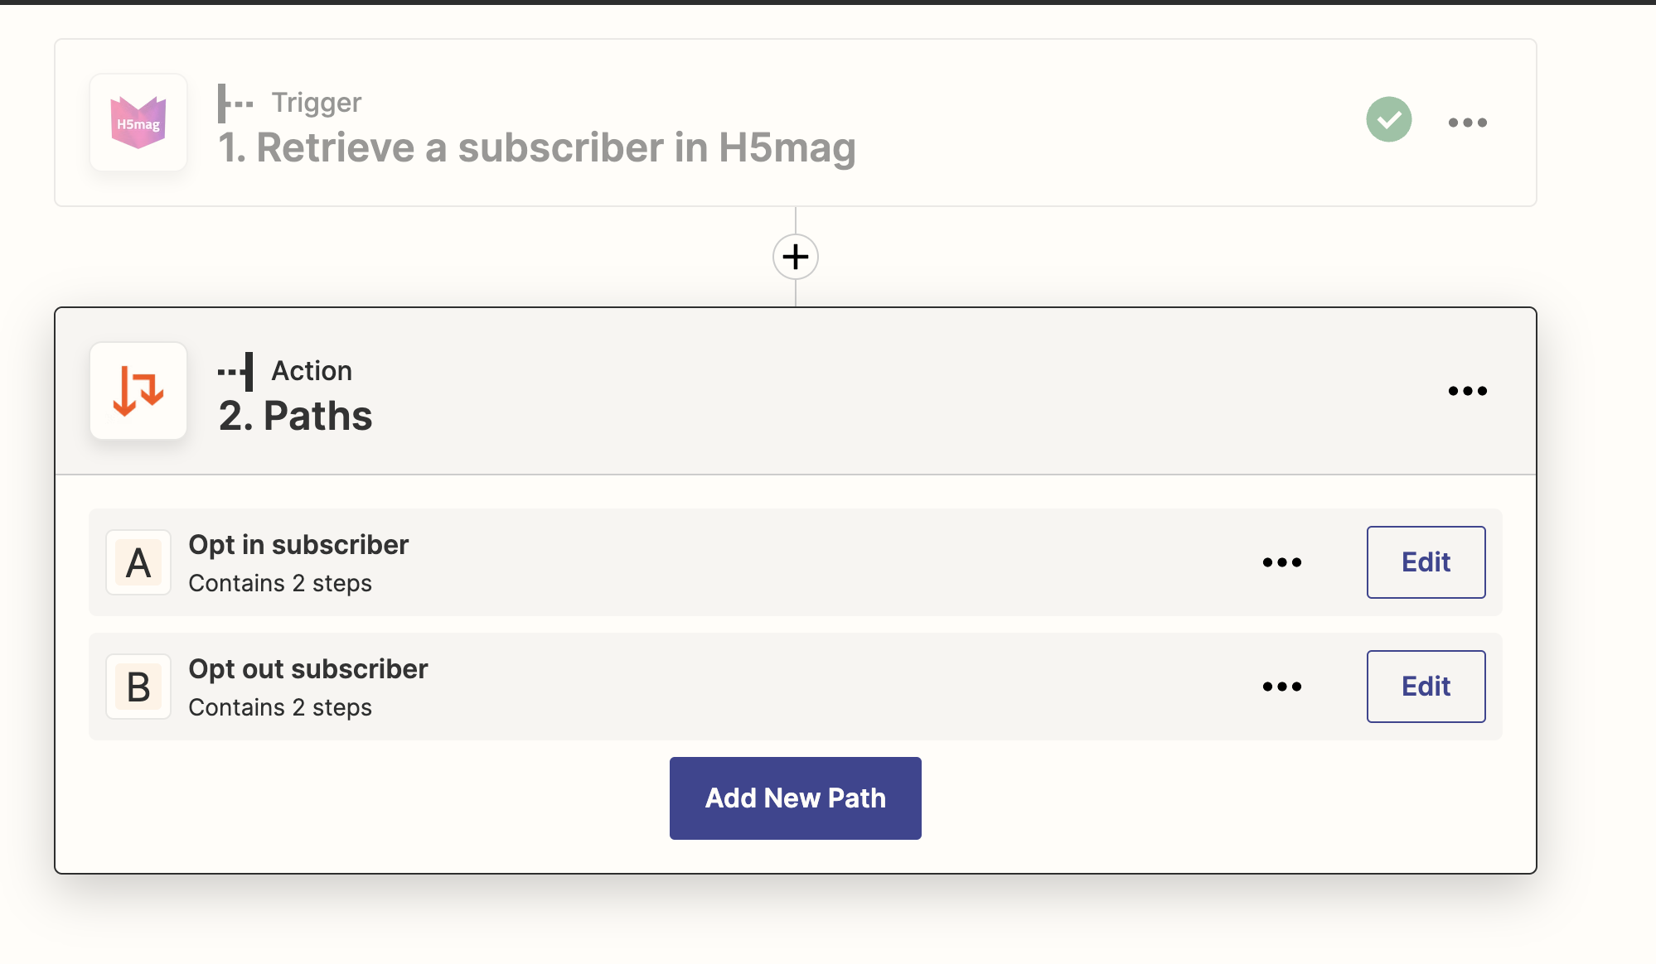Click Add New Path button
The height and width of the screenshot is (964, 1656).
pos(796,798)
